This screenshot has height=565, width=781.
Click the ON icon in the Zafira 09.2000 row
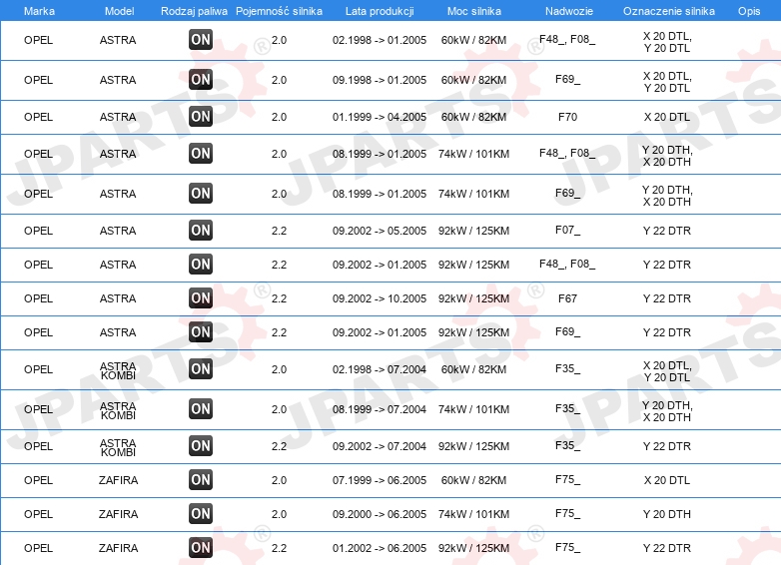tap(201, 514)
